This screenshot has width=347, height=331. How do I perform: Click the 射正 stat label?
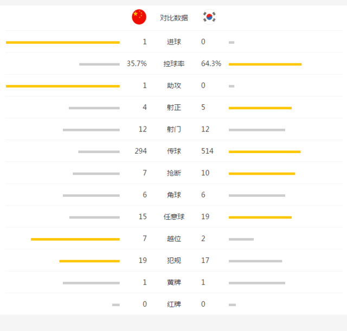[x=173, y=108]
